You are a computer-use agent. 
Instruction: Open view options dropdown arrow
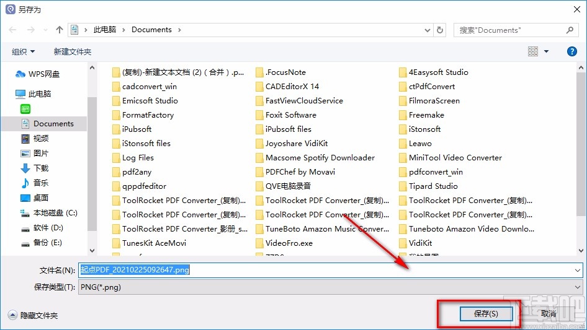[546, 51]
